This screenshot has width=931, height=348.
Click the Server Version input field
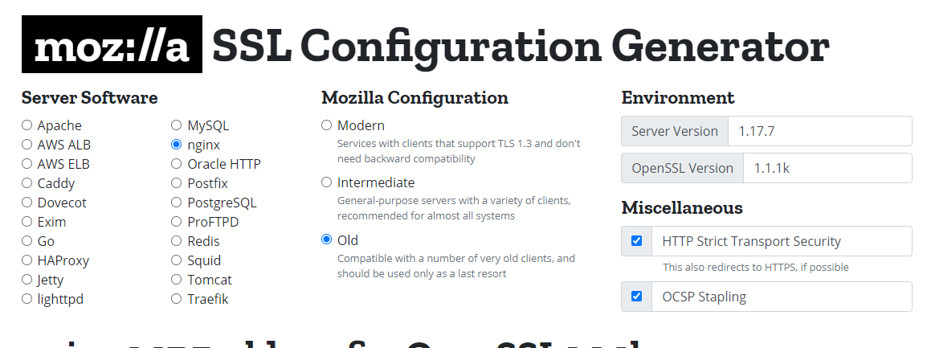tap(819, 131)
